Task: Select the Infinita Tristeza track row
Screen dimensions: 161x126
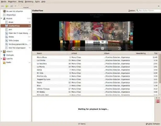Action: pyautogui.click(x=95, y=89)
